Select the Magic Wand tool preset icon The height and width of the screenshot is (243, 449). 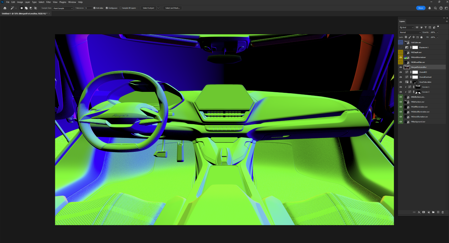[12, 8]
